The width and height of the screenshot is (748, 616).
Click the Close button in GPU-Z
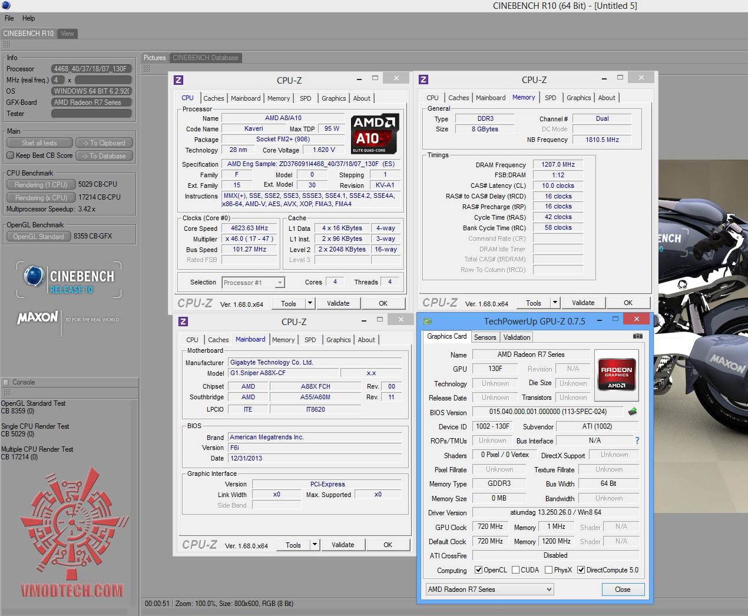point(623,589)
